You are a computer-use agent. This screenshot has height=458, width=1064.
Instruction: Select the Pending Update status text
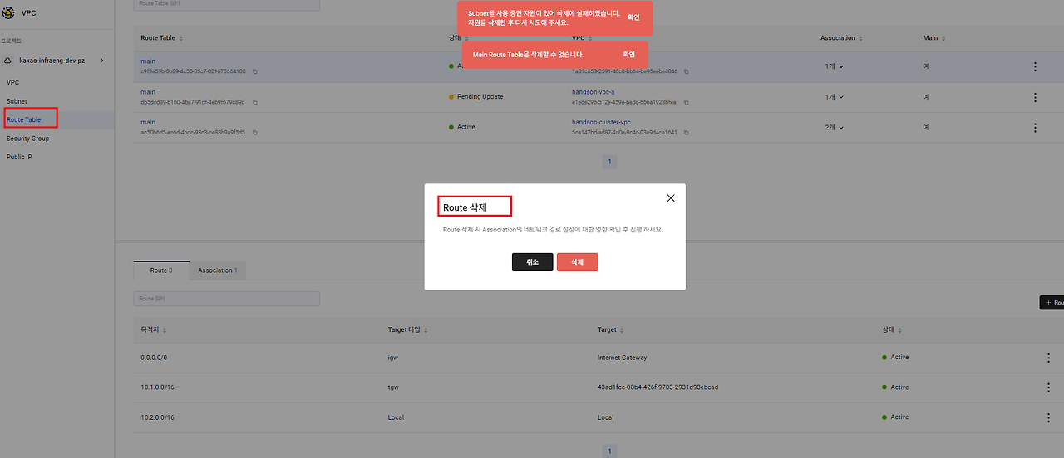point(480,97)
